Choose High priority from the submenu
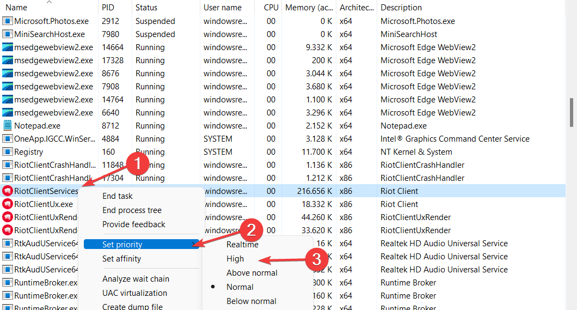The height and width of the screenshot is (310, 577). tap(235, 259)
